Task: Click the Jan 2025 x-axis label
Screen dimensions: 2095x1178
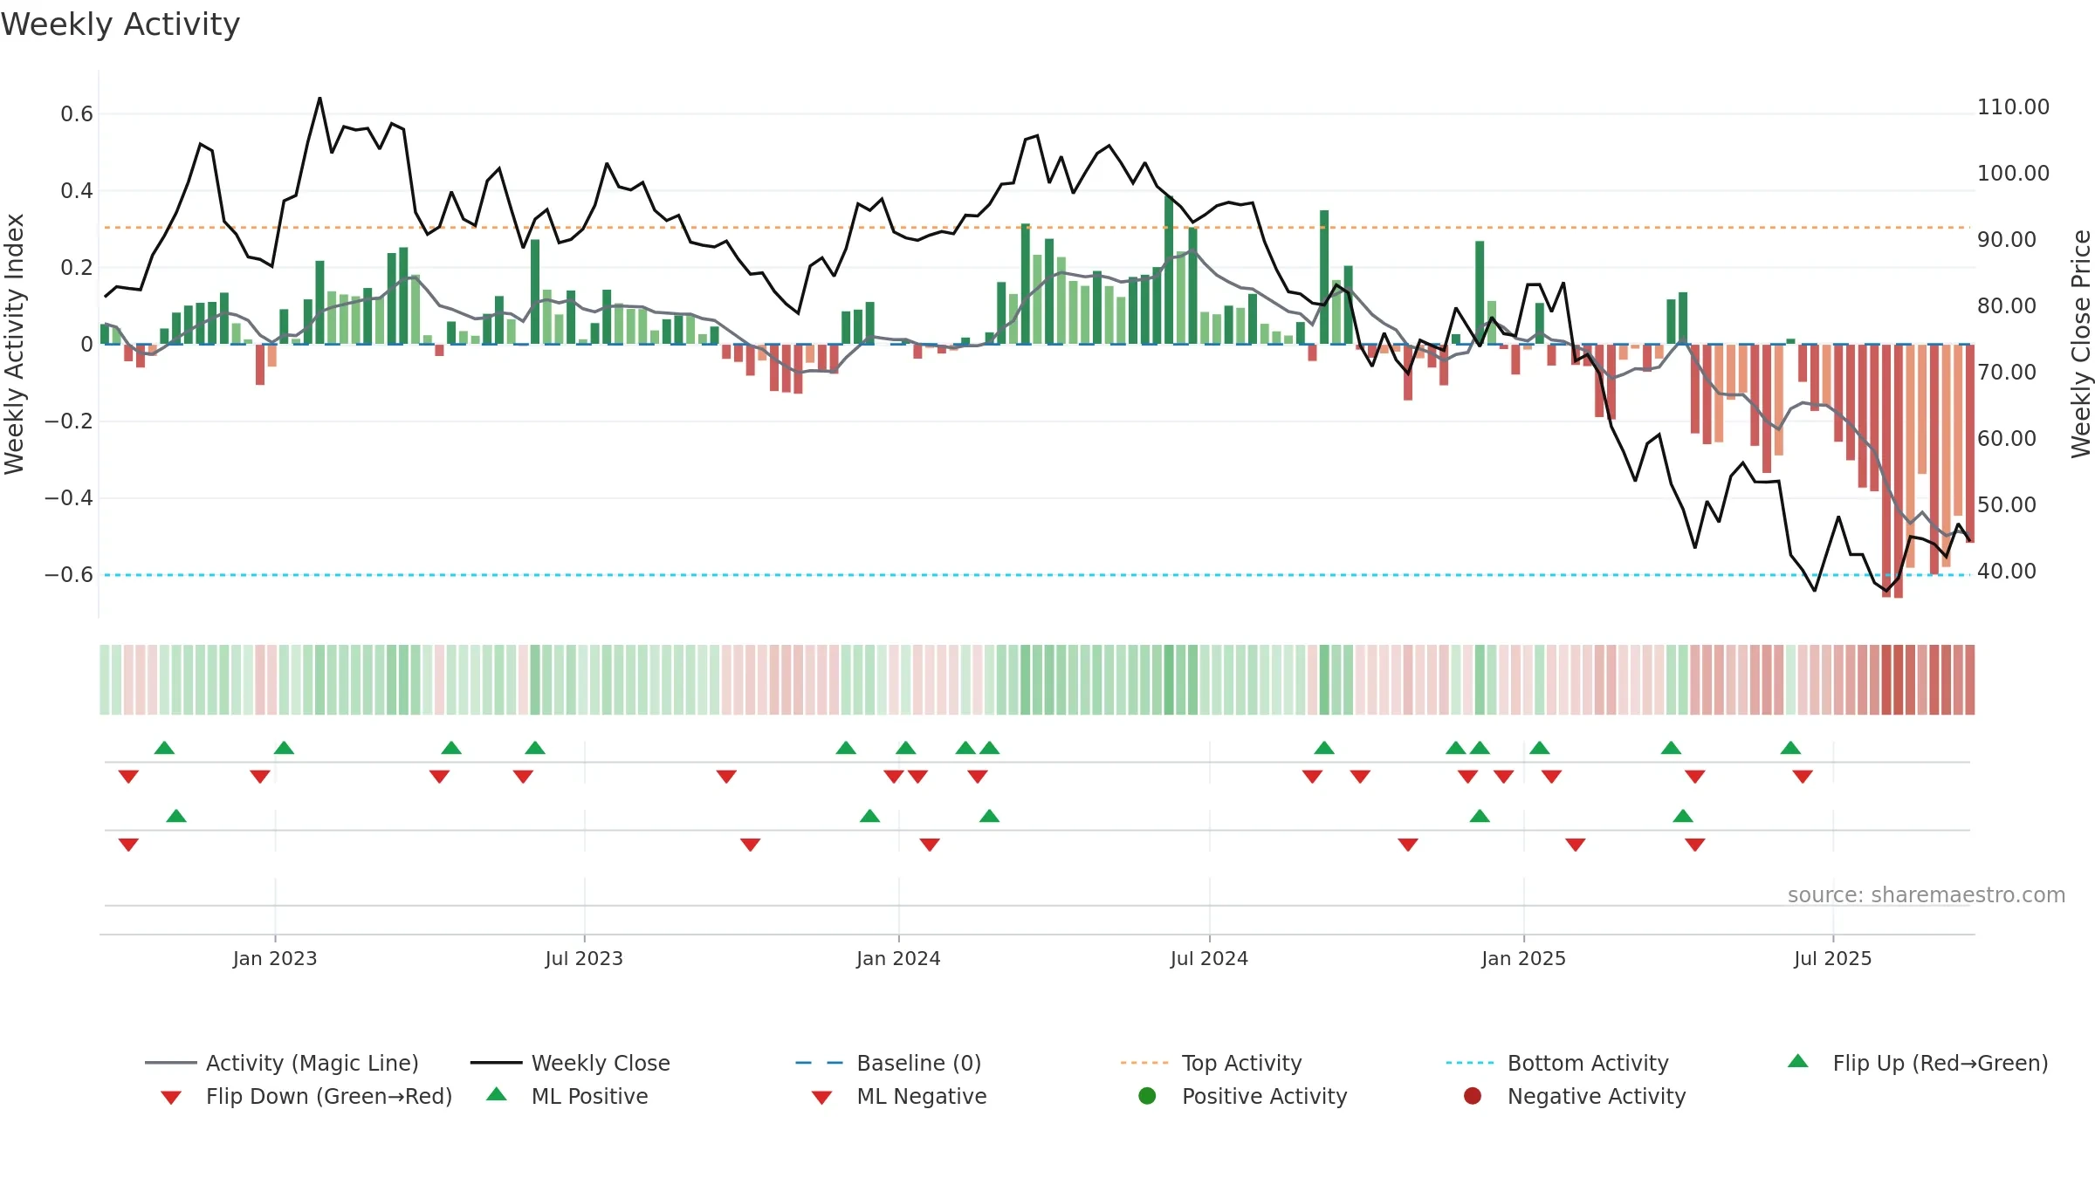Action: (x=1523, y=958)
